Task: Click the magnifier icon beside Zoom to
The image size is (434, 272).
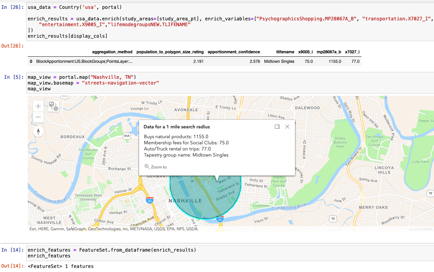Action: (x=147, y=167)
